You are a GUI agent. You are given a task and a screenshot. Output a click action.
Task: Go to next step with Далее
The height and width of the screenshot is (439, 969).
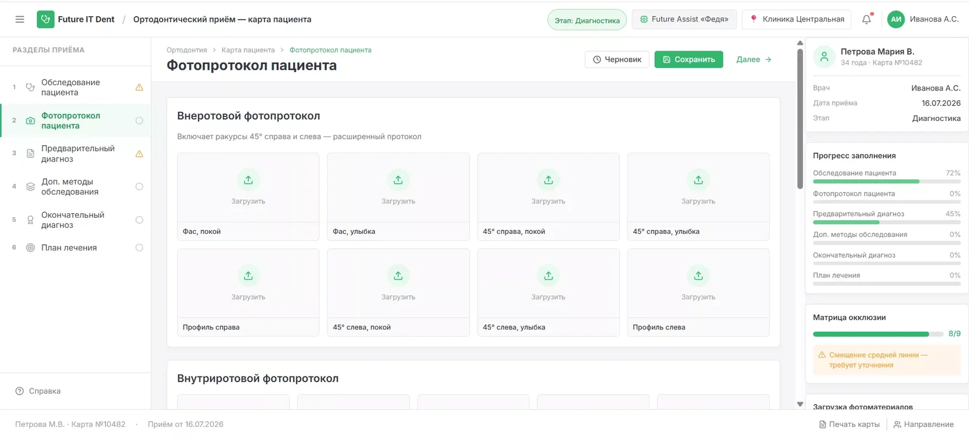click(x=754, y=59)
